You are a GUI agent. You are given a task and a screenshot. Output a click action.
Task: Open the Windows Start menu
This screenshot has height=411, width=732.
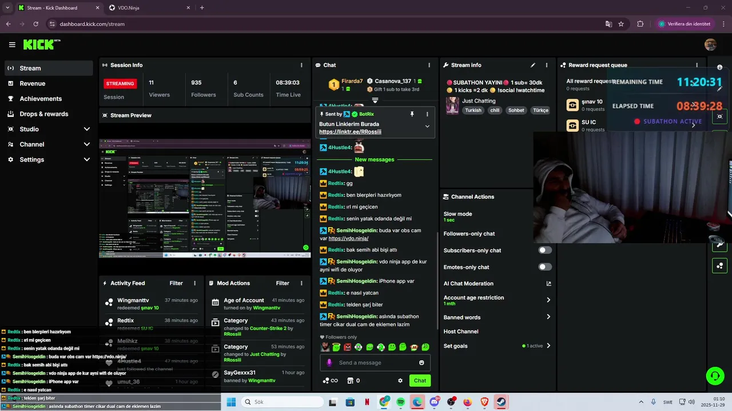[x=231, y=402]
